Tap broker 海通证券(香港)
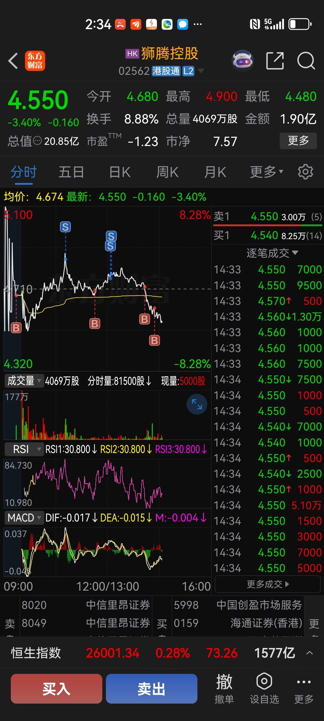324x721 pixels. tap(266, 623)
